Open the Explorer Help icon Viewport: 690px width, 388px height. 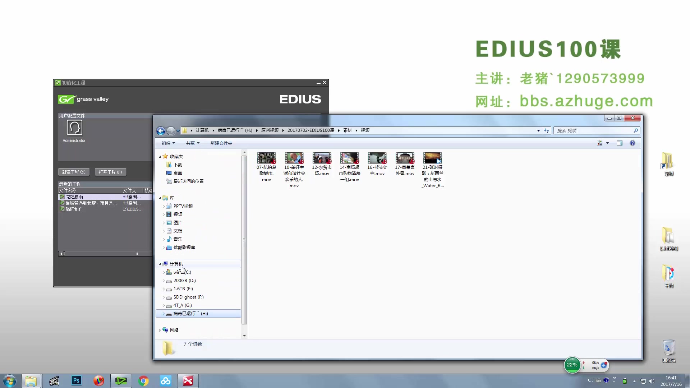[x=632, y=143]
